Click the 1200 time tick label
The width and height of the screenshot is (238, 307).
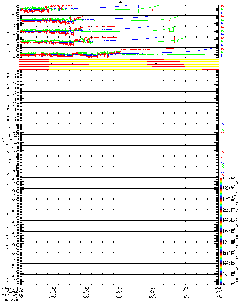click(x=218, y=298)
